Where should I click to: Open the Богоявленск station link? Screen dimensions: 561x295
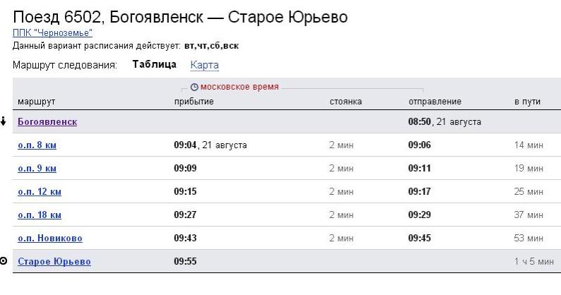pos(47,121)
